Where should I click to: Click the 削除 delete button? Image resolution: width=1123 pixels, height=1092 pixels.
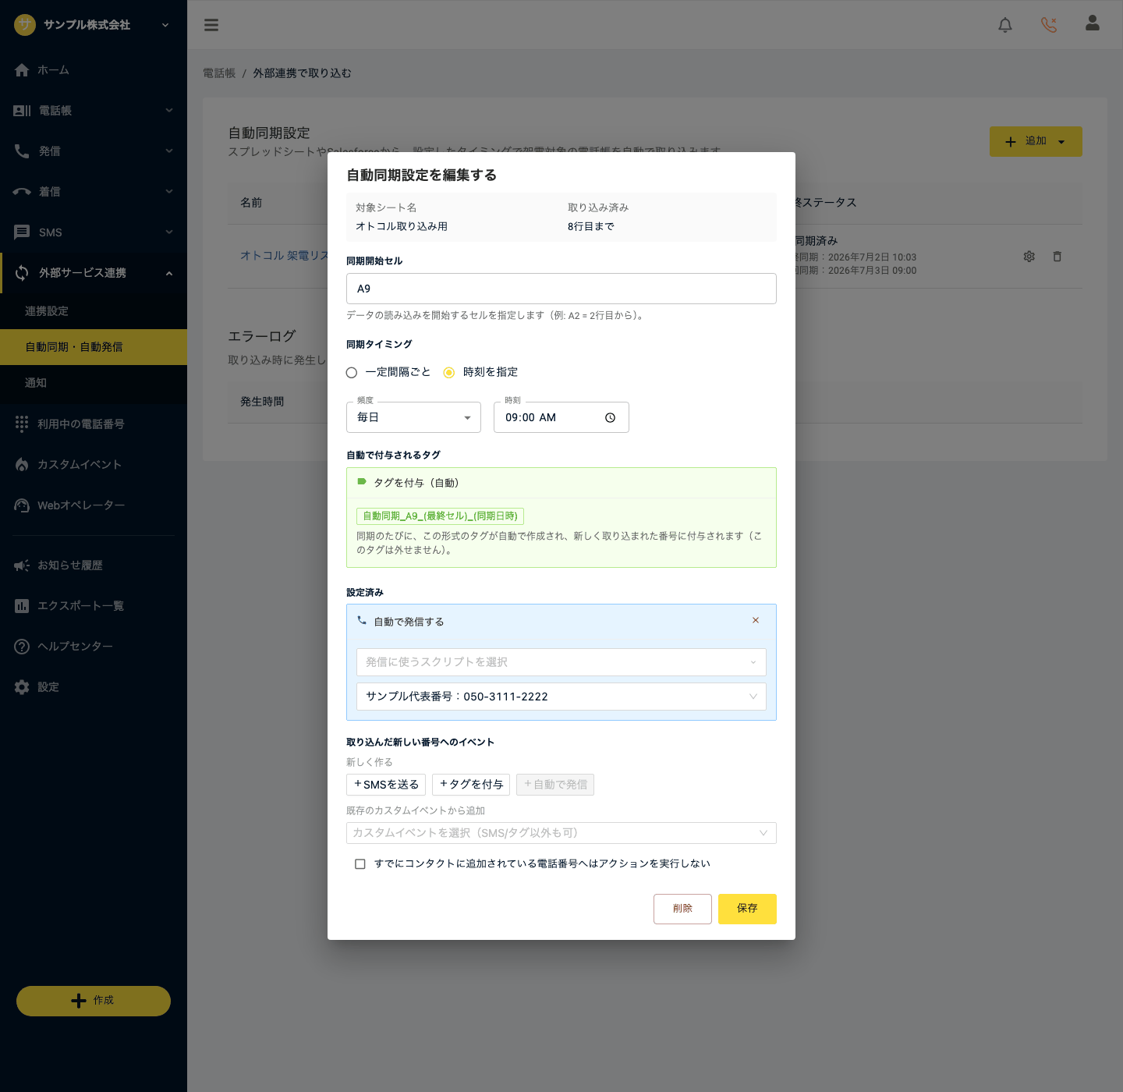(682, 909)
